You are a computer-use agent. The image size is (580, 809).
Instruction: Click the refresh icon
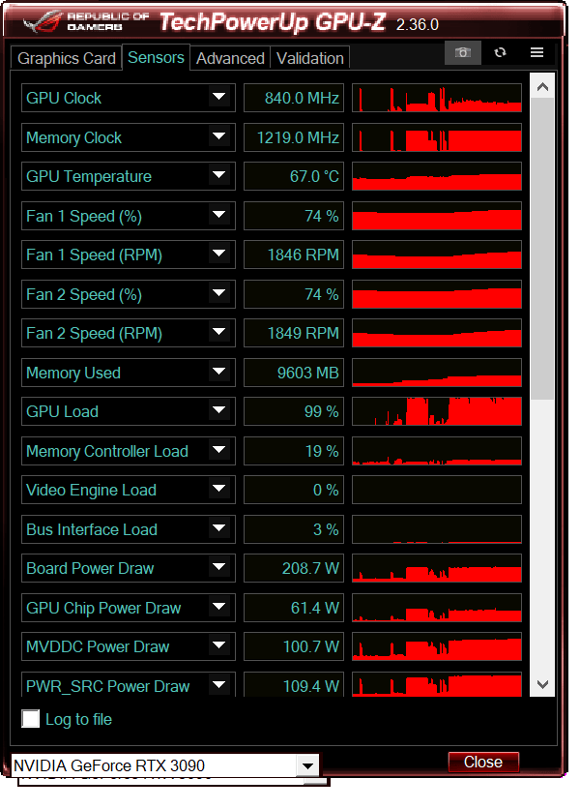500,52
